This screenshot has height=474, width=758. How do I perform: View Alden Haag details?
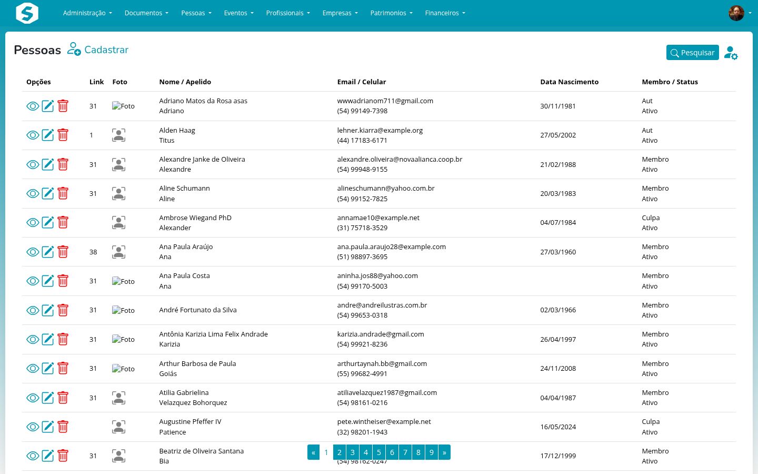pos(33,135)
